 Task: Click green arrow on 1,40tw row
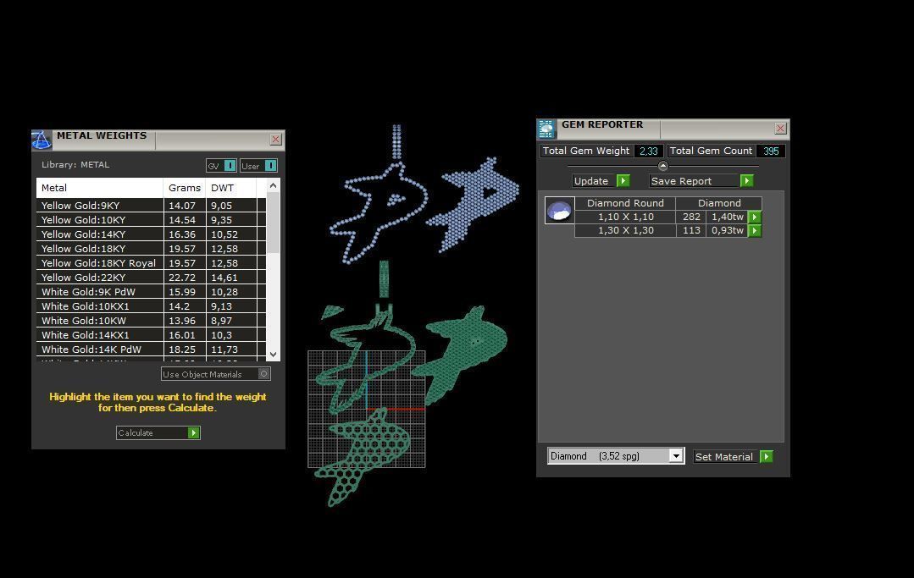click(755, 217)
